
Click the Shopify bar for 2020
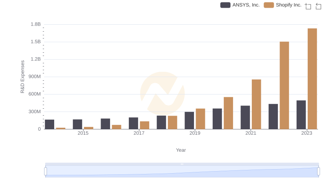point(228,113)
